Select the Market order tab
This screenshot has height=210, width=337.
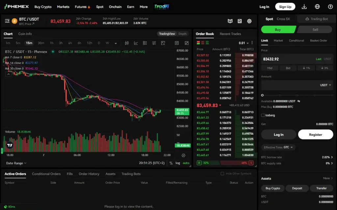(x=278, y=40)
